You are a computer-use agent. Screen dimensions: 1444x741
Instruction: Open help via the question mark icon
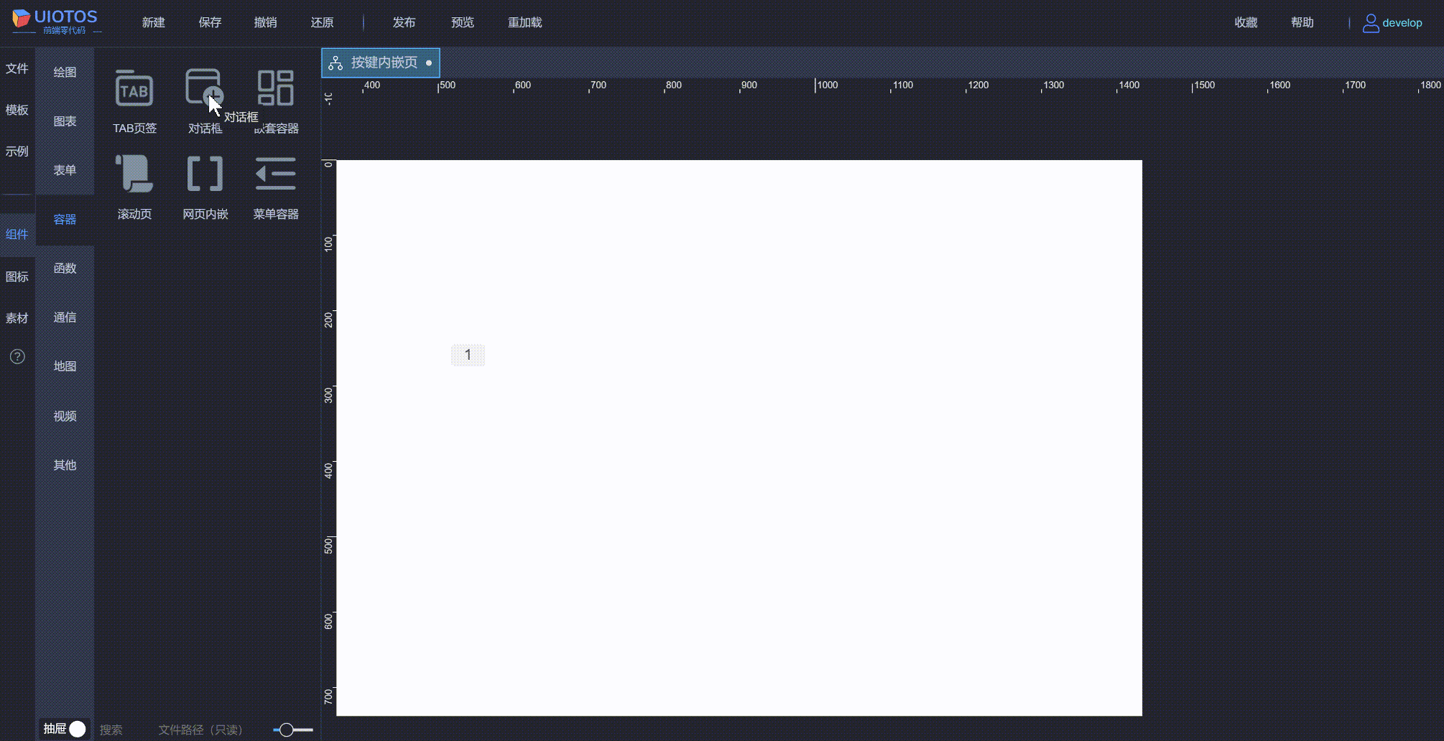point(17,356)
